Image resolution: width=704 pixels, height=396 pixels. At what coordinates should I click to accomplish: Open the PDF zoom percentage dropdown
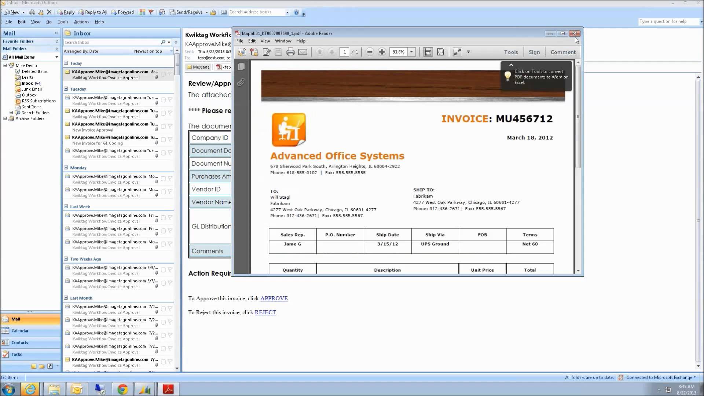click(411, 52)
